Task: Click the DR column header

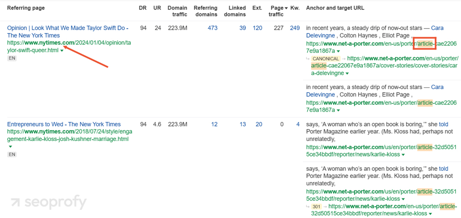Action: pyautogui.click(x=142, y=8)
